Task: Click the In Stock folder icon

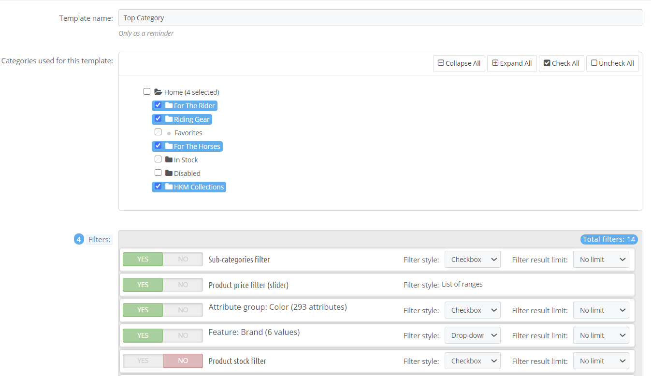Action: [169, 159]
